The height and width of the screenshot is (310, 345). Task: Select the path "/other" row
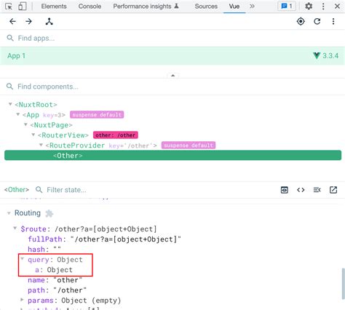tap(57, 290)
